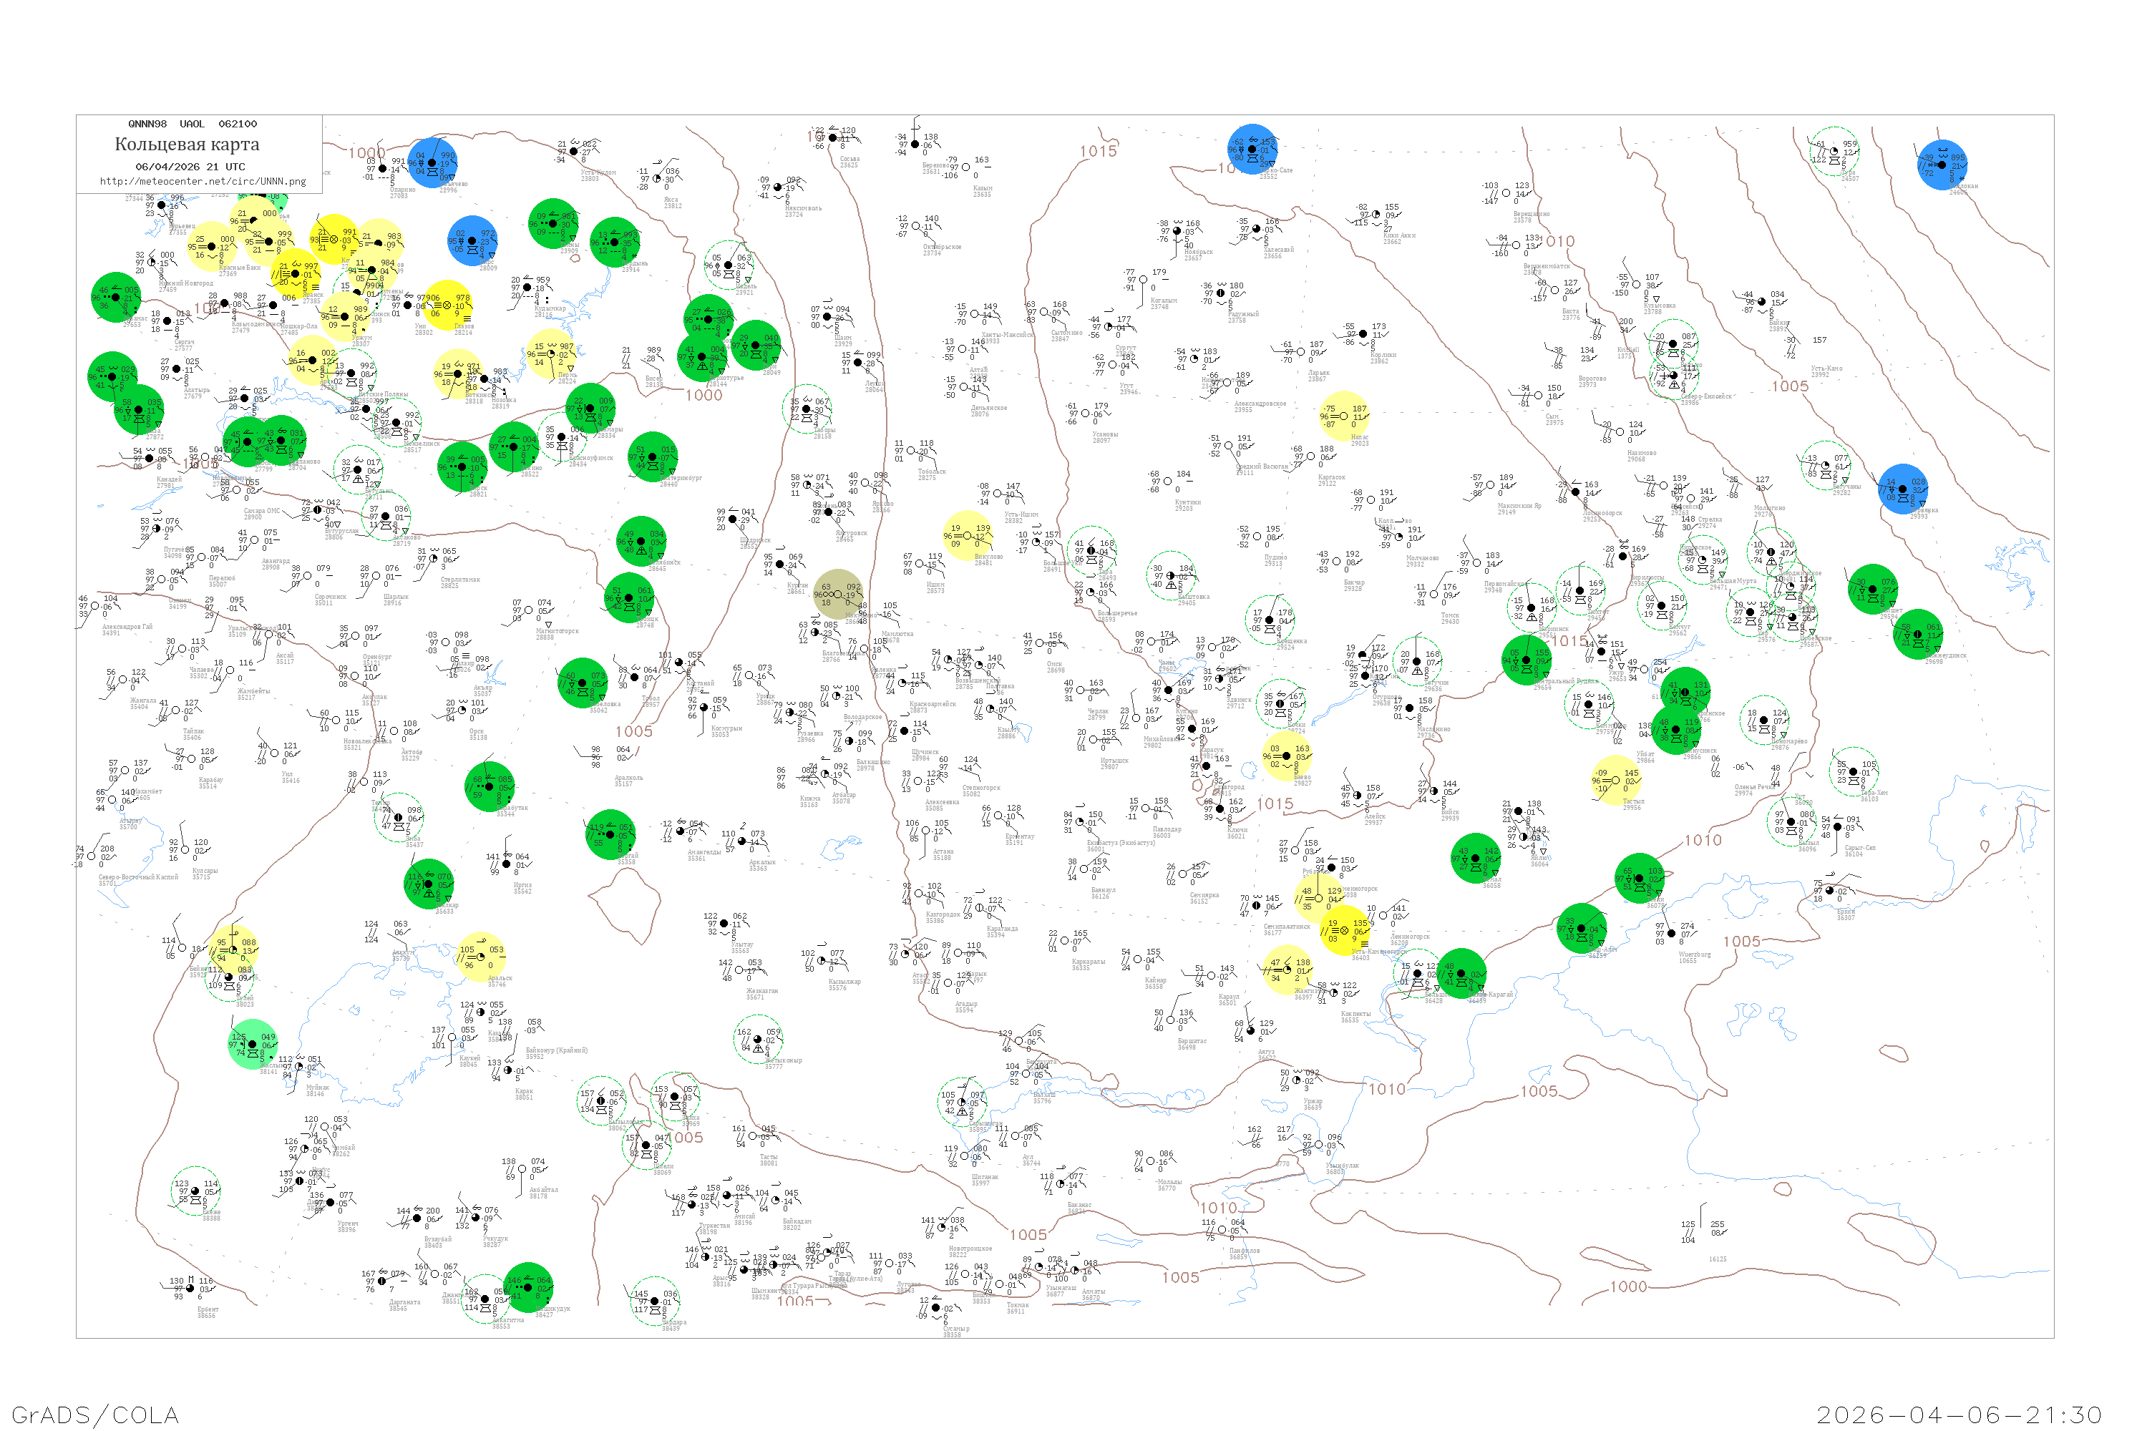The image size is (2147, 1431).
Task: Click the olive Makushino station marker
Action: pyautogui.click(x=837, y=594)
